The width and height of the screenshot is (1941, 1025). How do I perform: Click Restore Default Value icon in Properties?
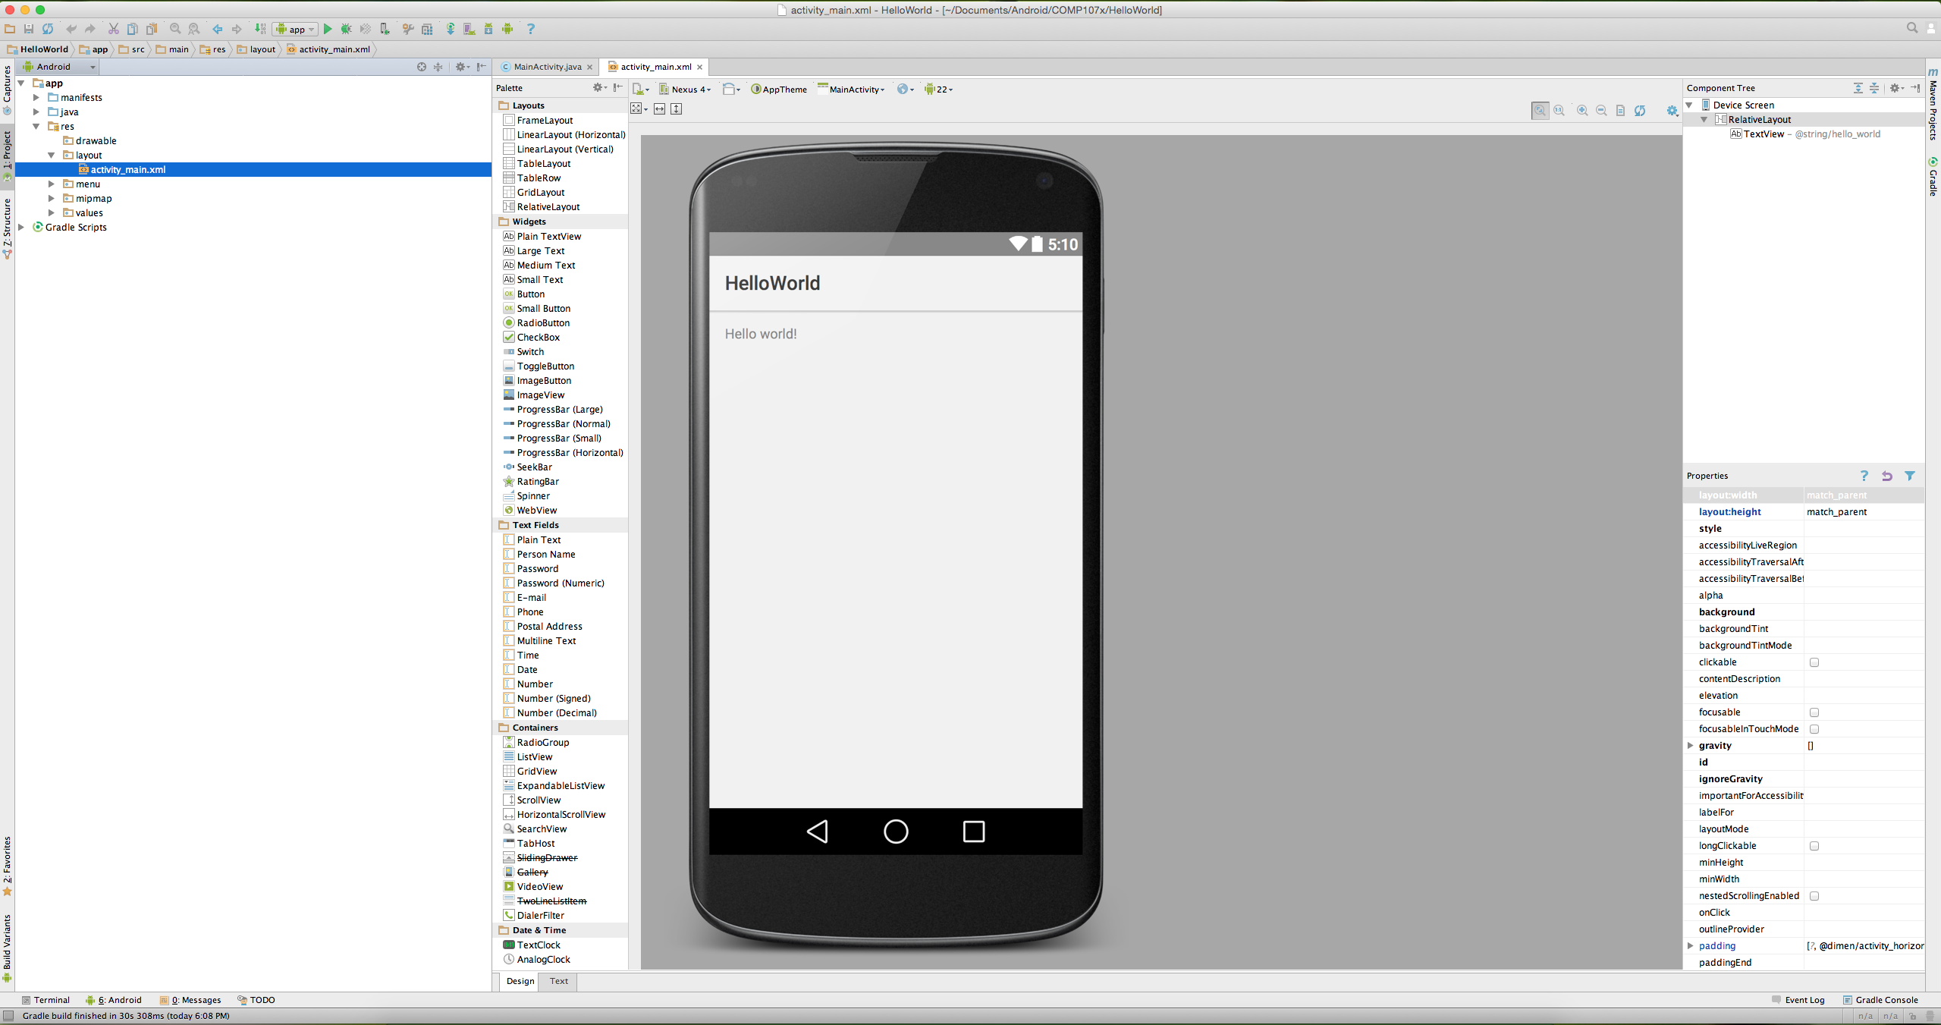point(1887,476)
